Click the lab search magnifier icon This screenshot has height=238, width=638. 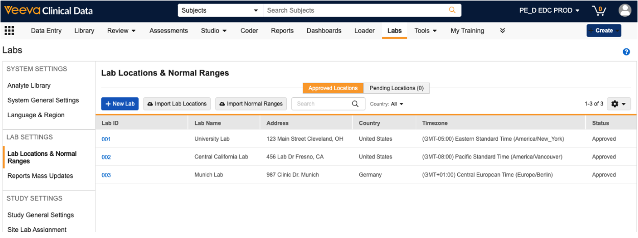pyautogui.click(x=355, y=104)
